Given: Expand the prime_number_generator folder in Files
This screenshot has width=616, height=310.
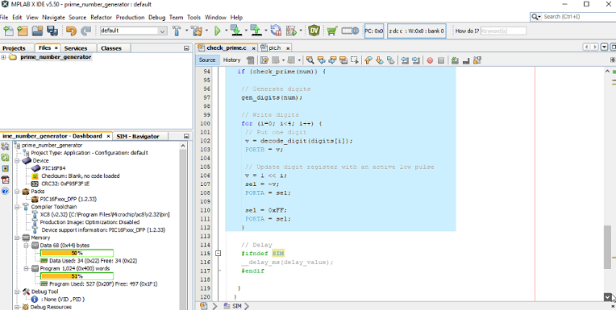Looking at the screenshot, I should (3, 57).
